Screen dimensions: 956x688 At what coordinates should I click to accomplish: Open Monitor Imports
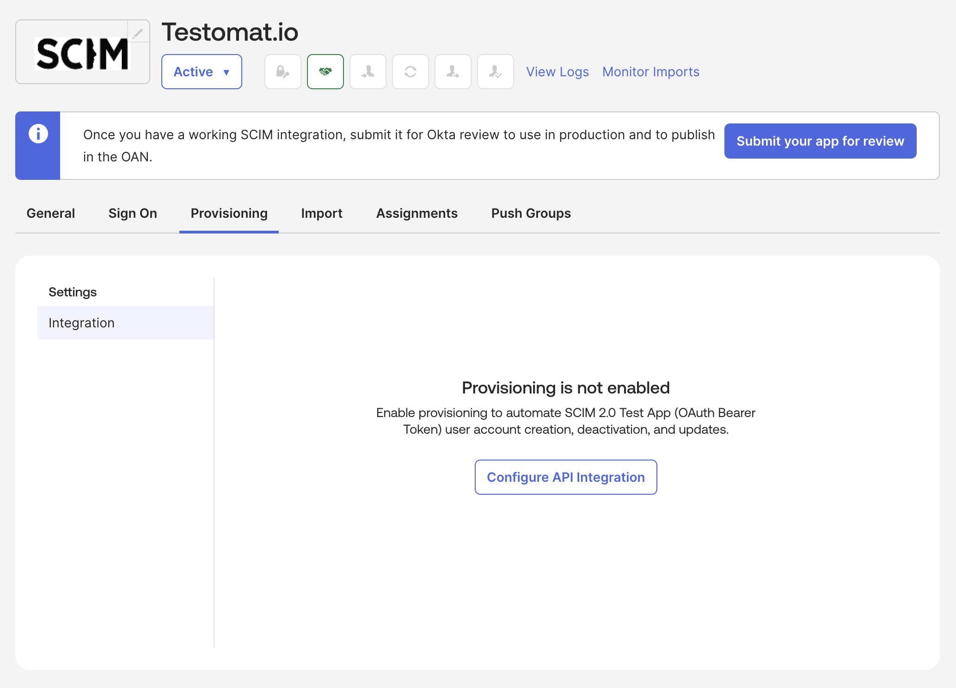coord(650,72)
